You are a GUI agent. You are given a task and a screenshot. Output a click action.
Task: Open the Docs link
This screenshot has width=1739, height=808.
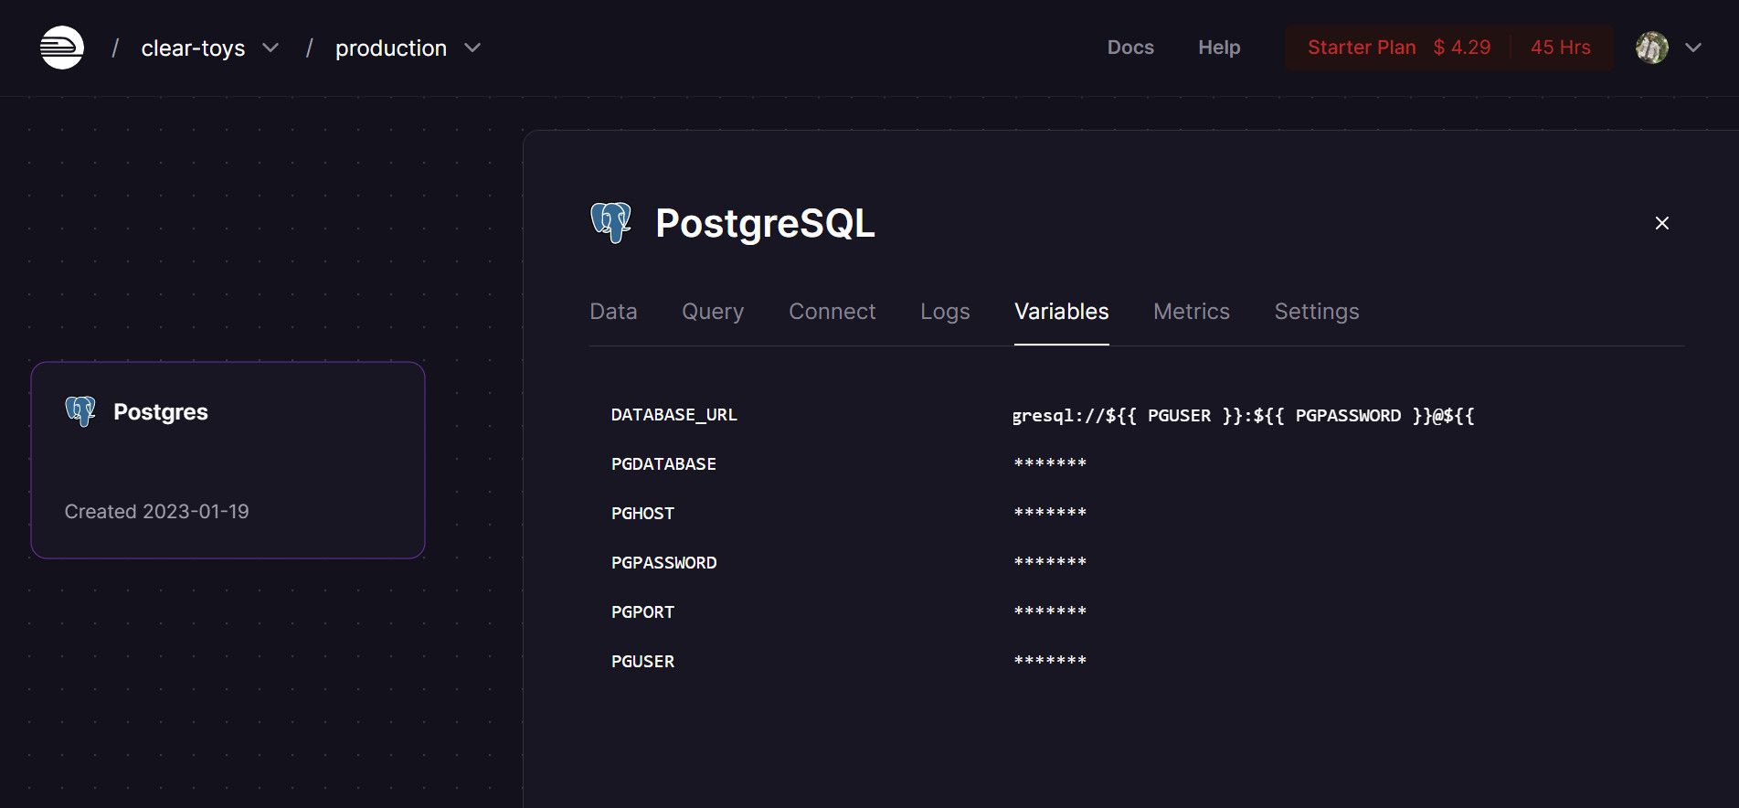(x=1130, y=48)
